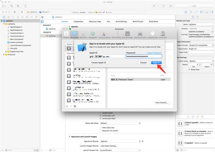Toggle Upside Down orientation checkbox

pyautogui.click(x=101, y=113)
